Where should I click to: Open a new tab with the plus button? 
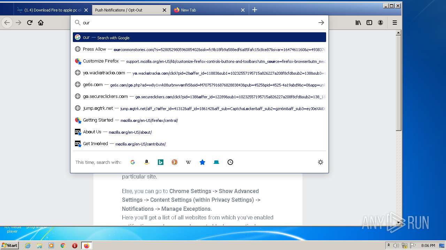click(x=255, y=10)
